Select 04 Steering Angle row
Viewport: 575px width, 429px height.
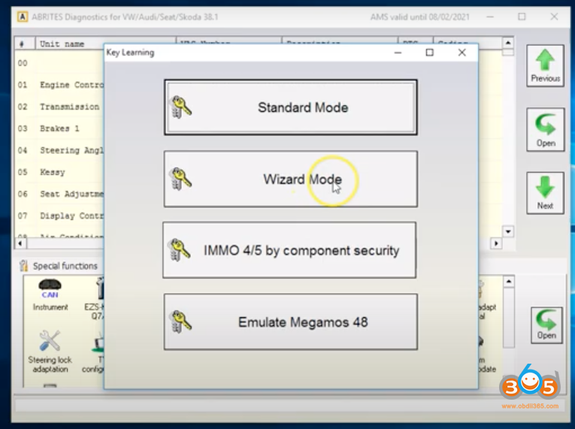tap(61, 150)
